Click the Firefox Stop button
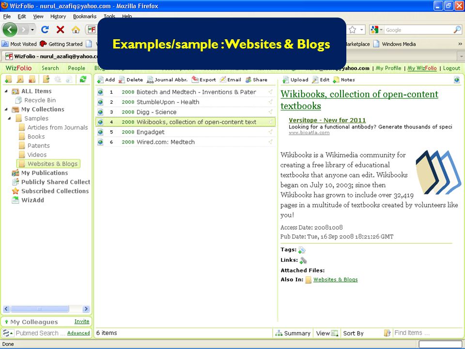Screen dimensions: 465x349 click(x=61, y=30)
